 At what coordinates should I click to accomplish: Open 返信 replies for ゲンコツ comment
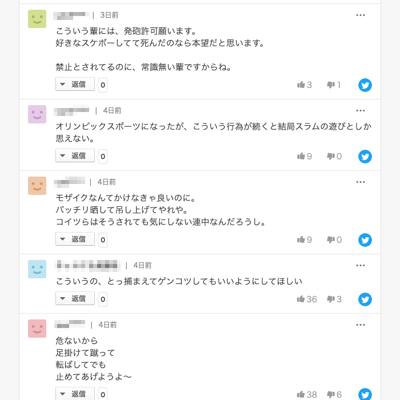pyautogui.click(x=75, y=299)
